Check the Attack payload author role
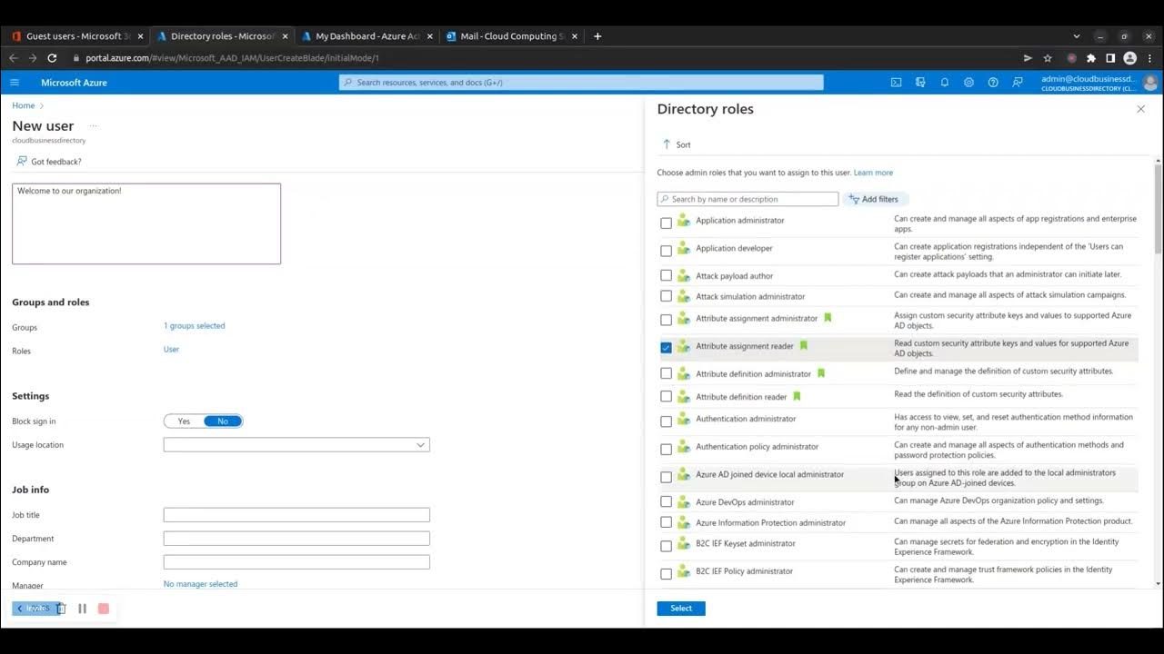Screen dimensions: 1164x654 pyautogui.click(x=667, y=275)
